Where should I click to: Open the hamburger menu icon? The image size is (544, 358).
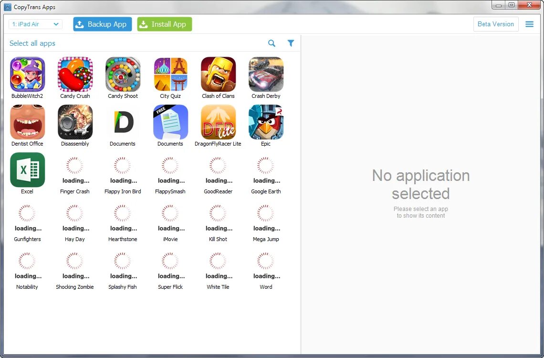pyautogui.click(x=529, y=24)
